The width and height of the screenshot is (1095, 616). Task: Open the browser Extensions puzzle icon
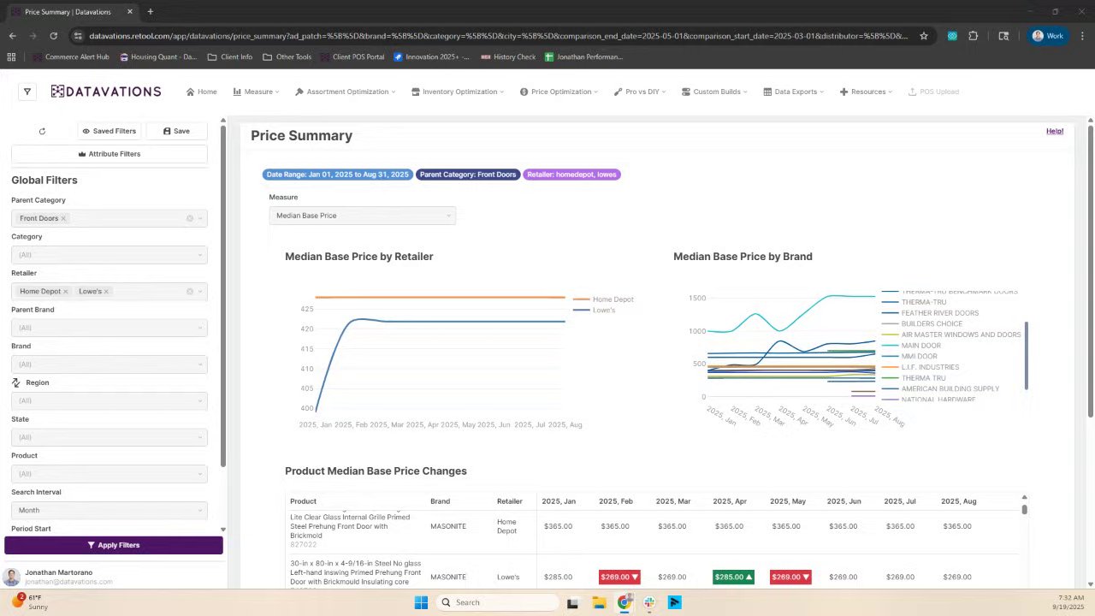[x=973, y=36]
